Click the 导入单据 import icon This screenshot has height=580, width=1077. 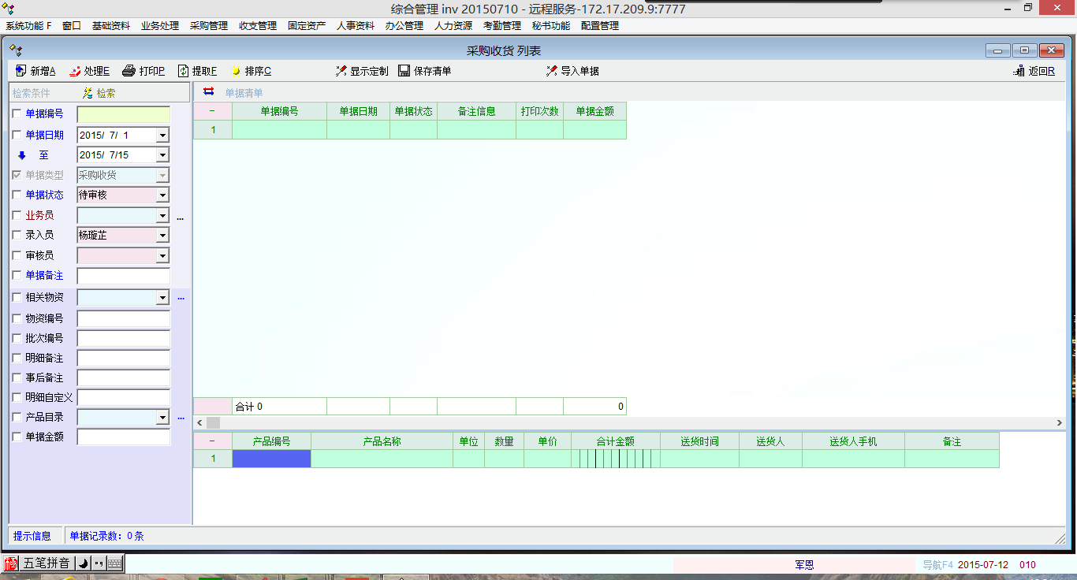point(552,71)
